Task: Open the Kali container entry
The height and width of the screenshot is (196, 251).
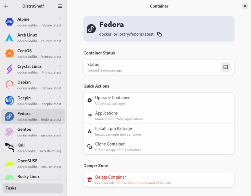Action: [33, 148]
